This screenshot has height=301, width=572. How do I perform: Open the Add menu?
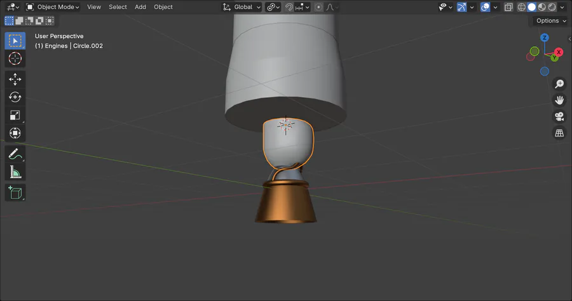point(140,7)
